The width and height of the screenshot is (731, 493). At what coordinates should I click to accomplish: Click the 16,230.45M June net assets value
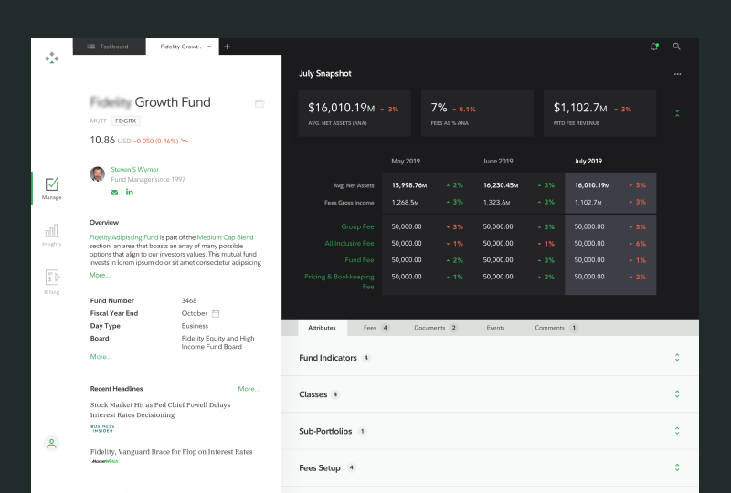tap(501, 185)
